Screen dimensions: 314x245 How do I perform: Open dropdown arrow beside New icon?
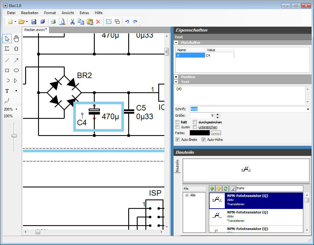(x=15, y=22)
